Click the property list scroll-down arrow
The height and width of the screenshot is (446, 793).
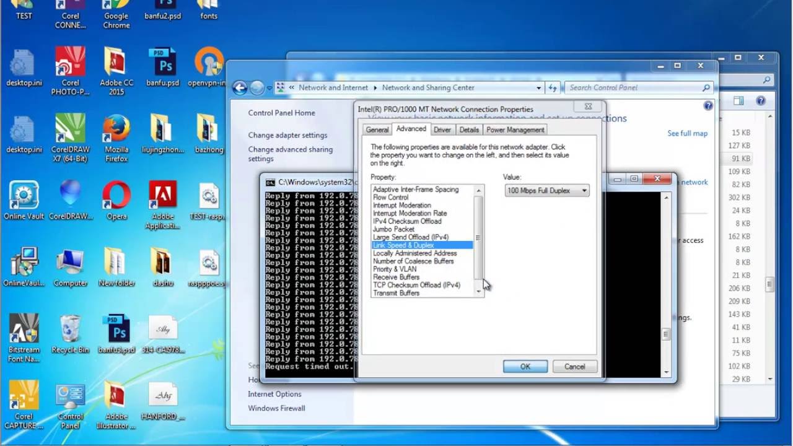pos(478,292)
